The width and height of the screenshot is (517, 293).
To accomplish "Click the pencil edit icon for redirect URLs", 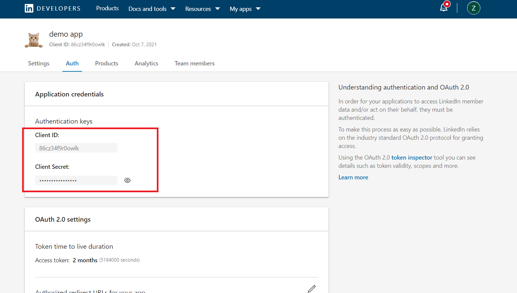I will [x=311, y=289].
